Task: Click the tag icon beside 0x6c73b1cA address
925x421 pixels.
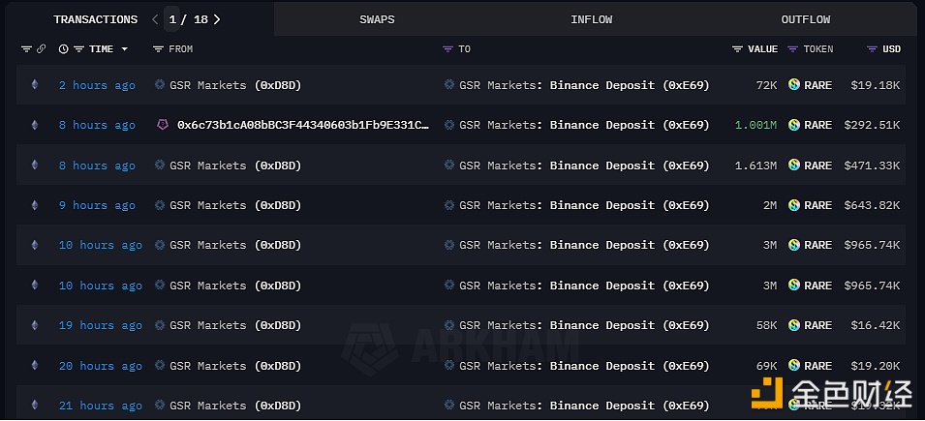Action: click(x=162, y=125)
